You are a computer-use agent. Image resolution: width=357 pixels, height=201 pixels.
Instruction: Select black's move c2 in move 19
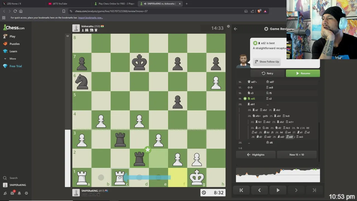[269, 99]
